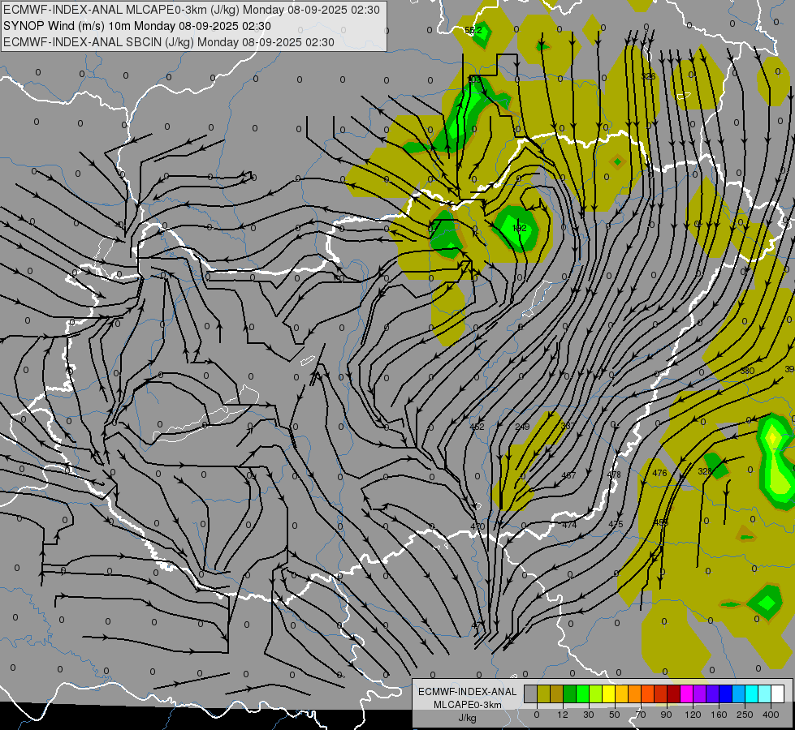
Task: Click the 470 value on the map
Action: (477, 526)
